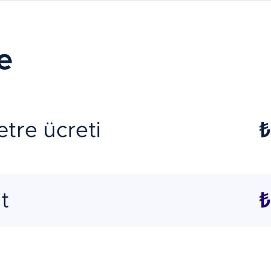The width and height of the screenshot is (271, 271).
Task: Click the shaded row's empty middle area
Action: click(134, 200)
